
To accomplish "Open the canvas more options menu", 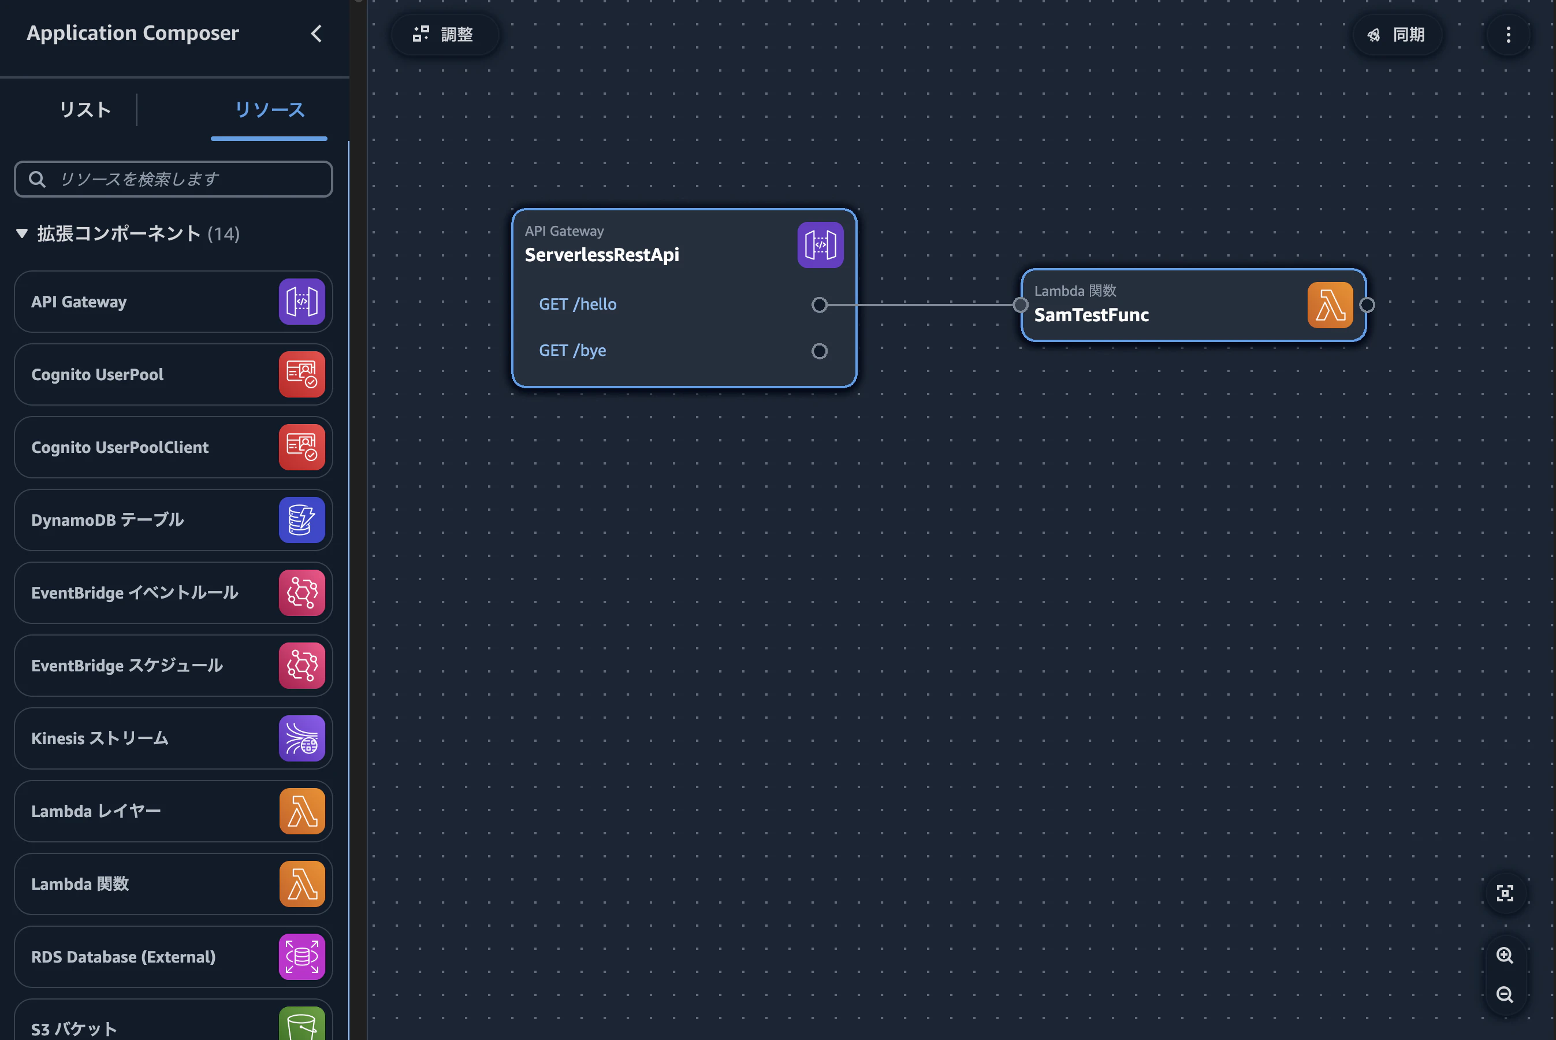I will point(1508,35).
